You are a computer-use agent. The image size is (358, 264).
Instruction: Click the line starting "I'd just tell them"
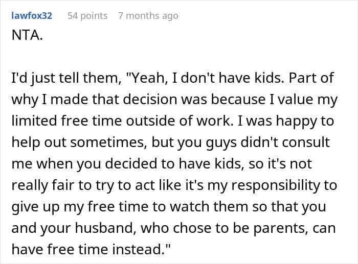point(173,78)
